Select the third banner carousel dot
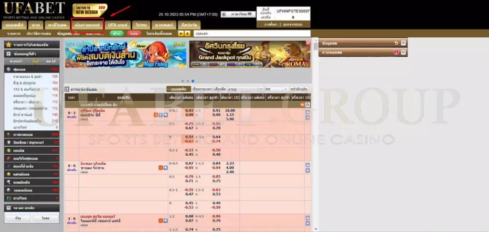 192,81
